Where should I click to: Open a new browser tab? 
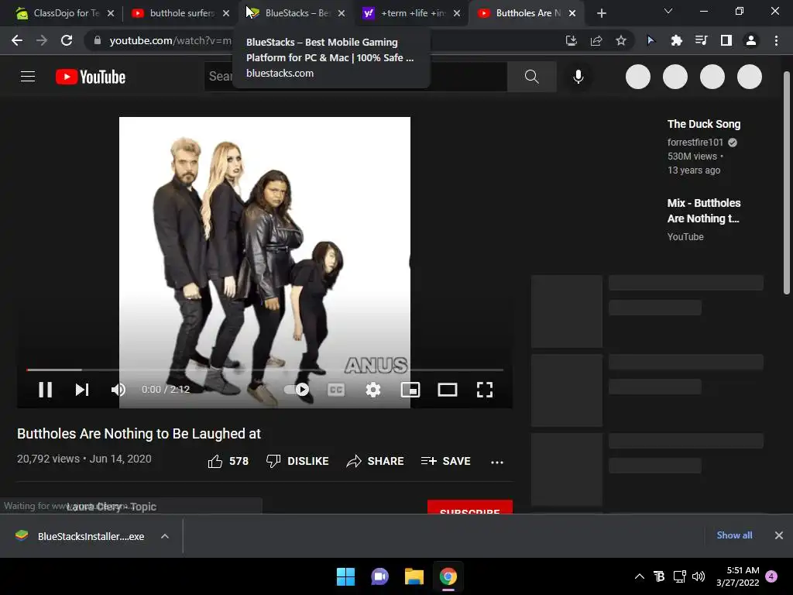coord(601,13)
